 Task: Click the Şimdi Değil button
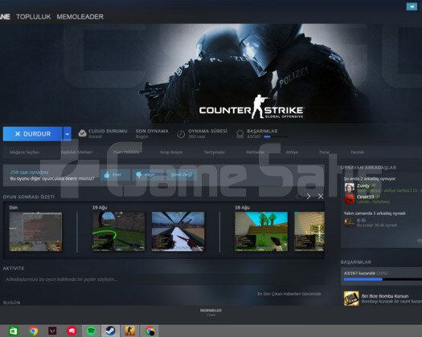pos(181,175)
